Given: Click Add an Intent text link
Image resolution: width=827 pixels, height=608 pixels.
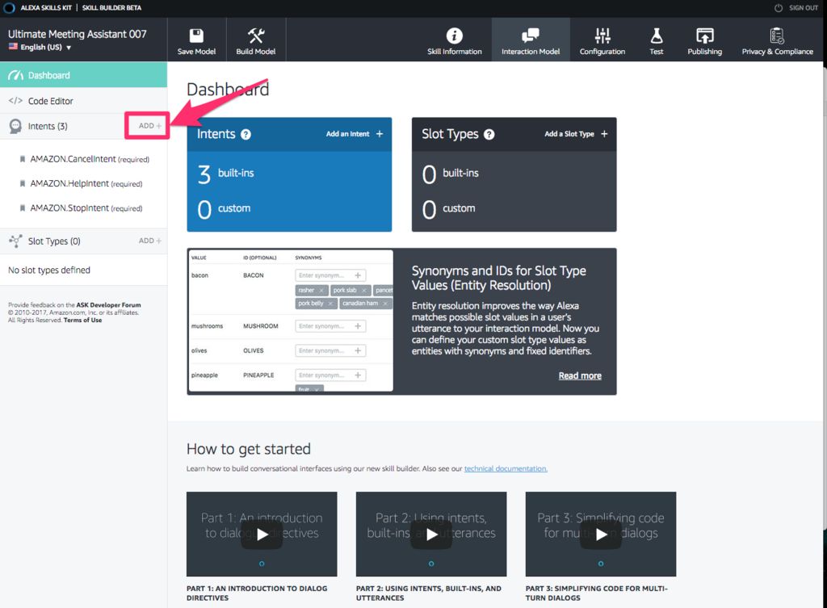Looking at the screenshot, I should click(347, 134).
